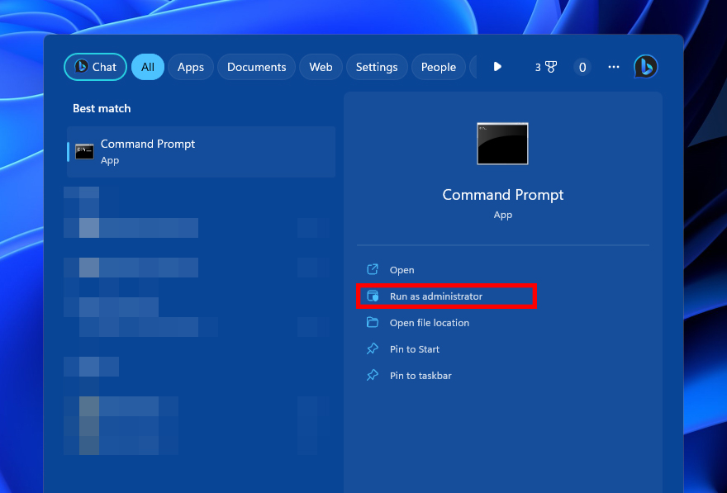The image size is (727, 493).
Task: Select the Command Prompt best match result
Action: pyautogui.click(x=201, y=151)
